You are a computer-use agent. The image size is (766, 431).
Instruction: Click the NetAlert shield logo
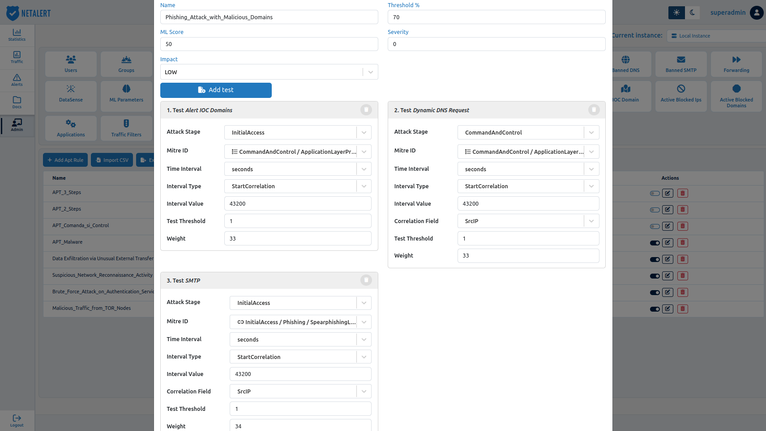[13, 13]
